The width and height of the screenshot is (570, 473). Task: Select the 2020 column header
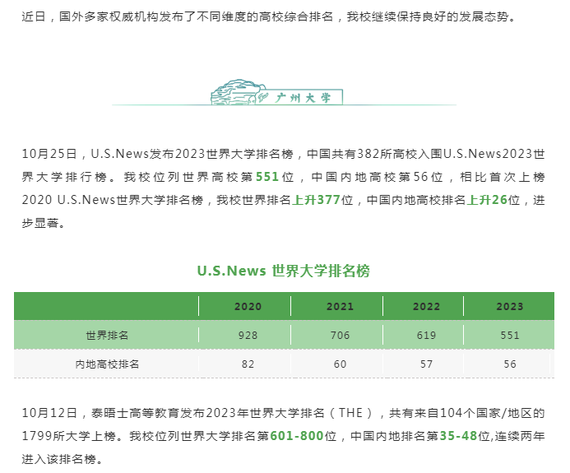pos(248,307)
